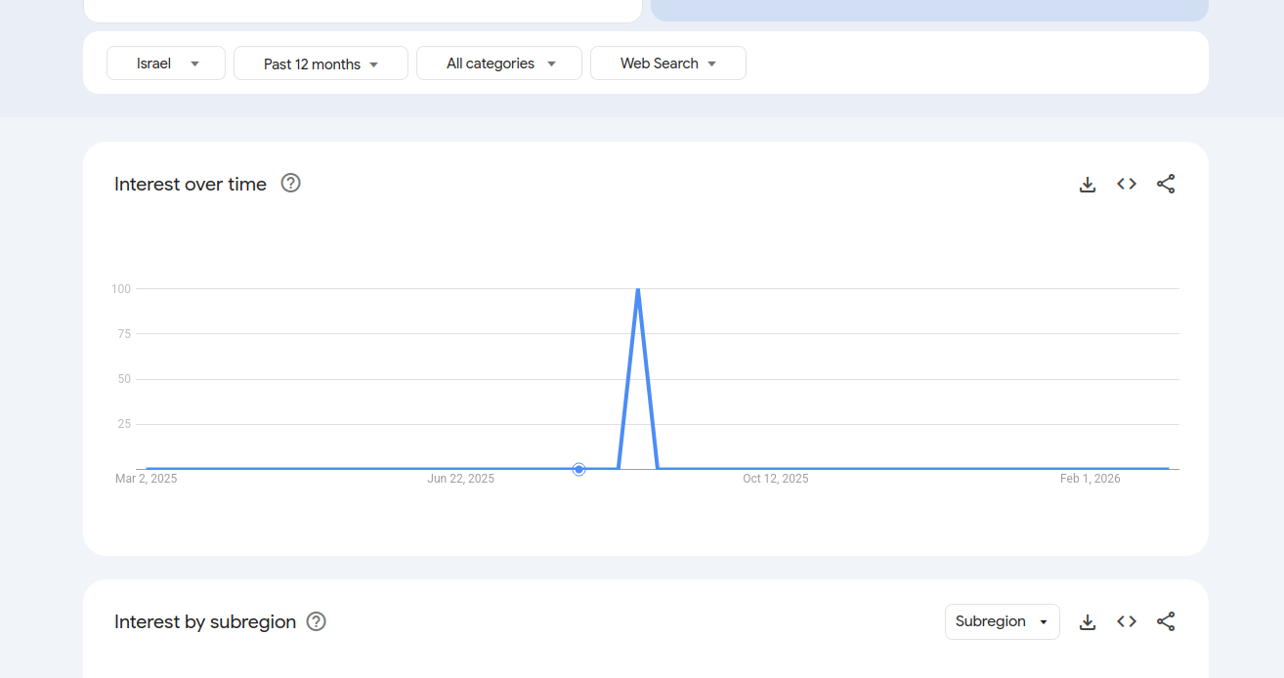Open the Subregion resolution dropdown

point(1003,621)
